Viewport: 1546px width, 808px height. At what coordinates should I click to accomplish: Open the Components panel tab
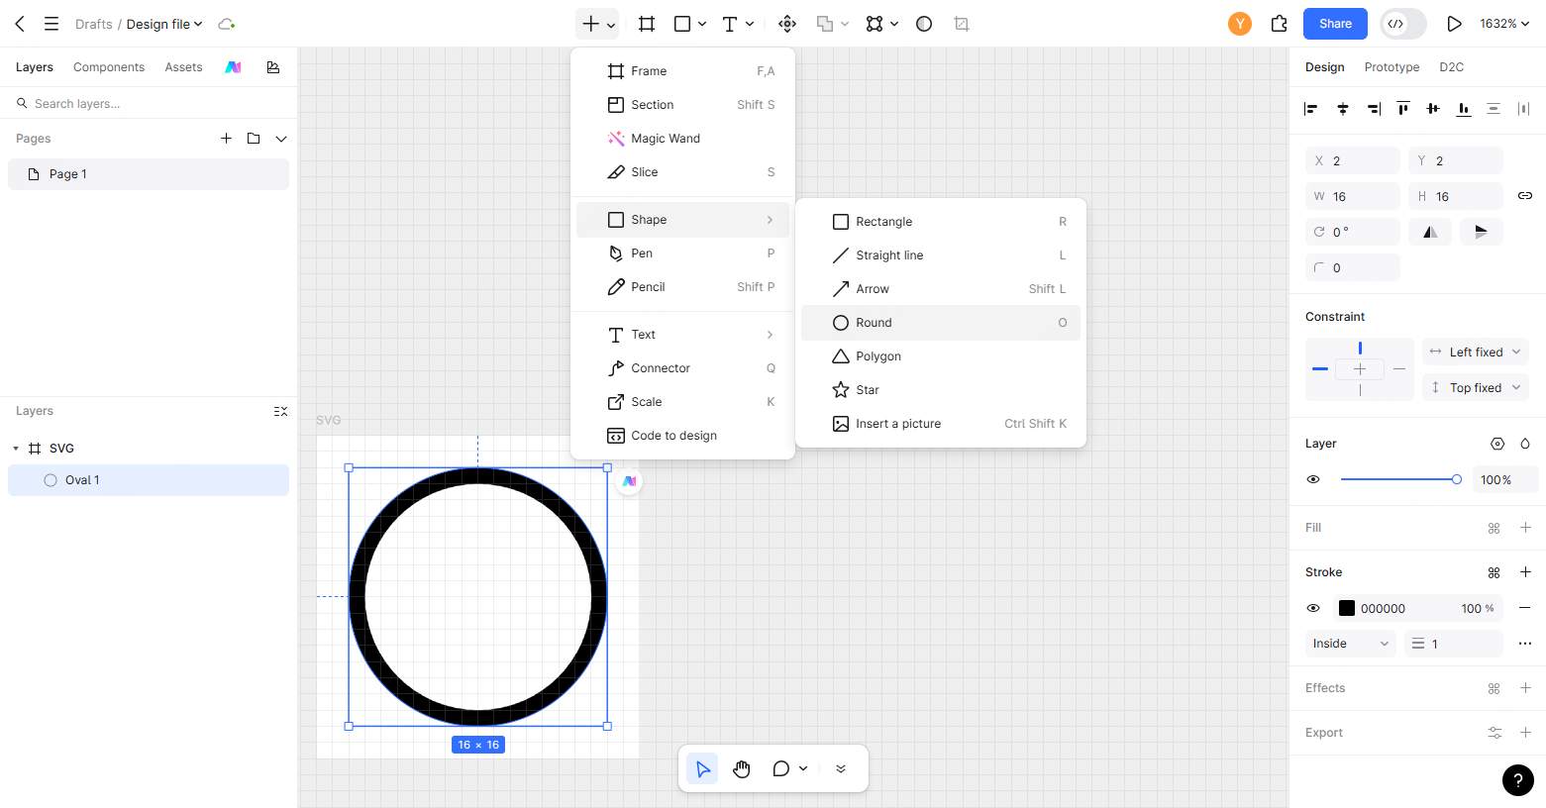click(109, 67)
